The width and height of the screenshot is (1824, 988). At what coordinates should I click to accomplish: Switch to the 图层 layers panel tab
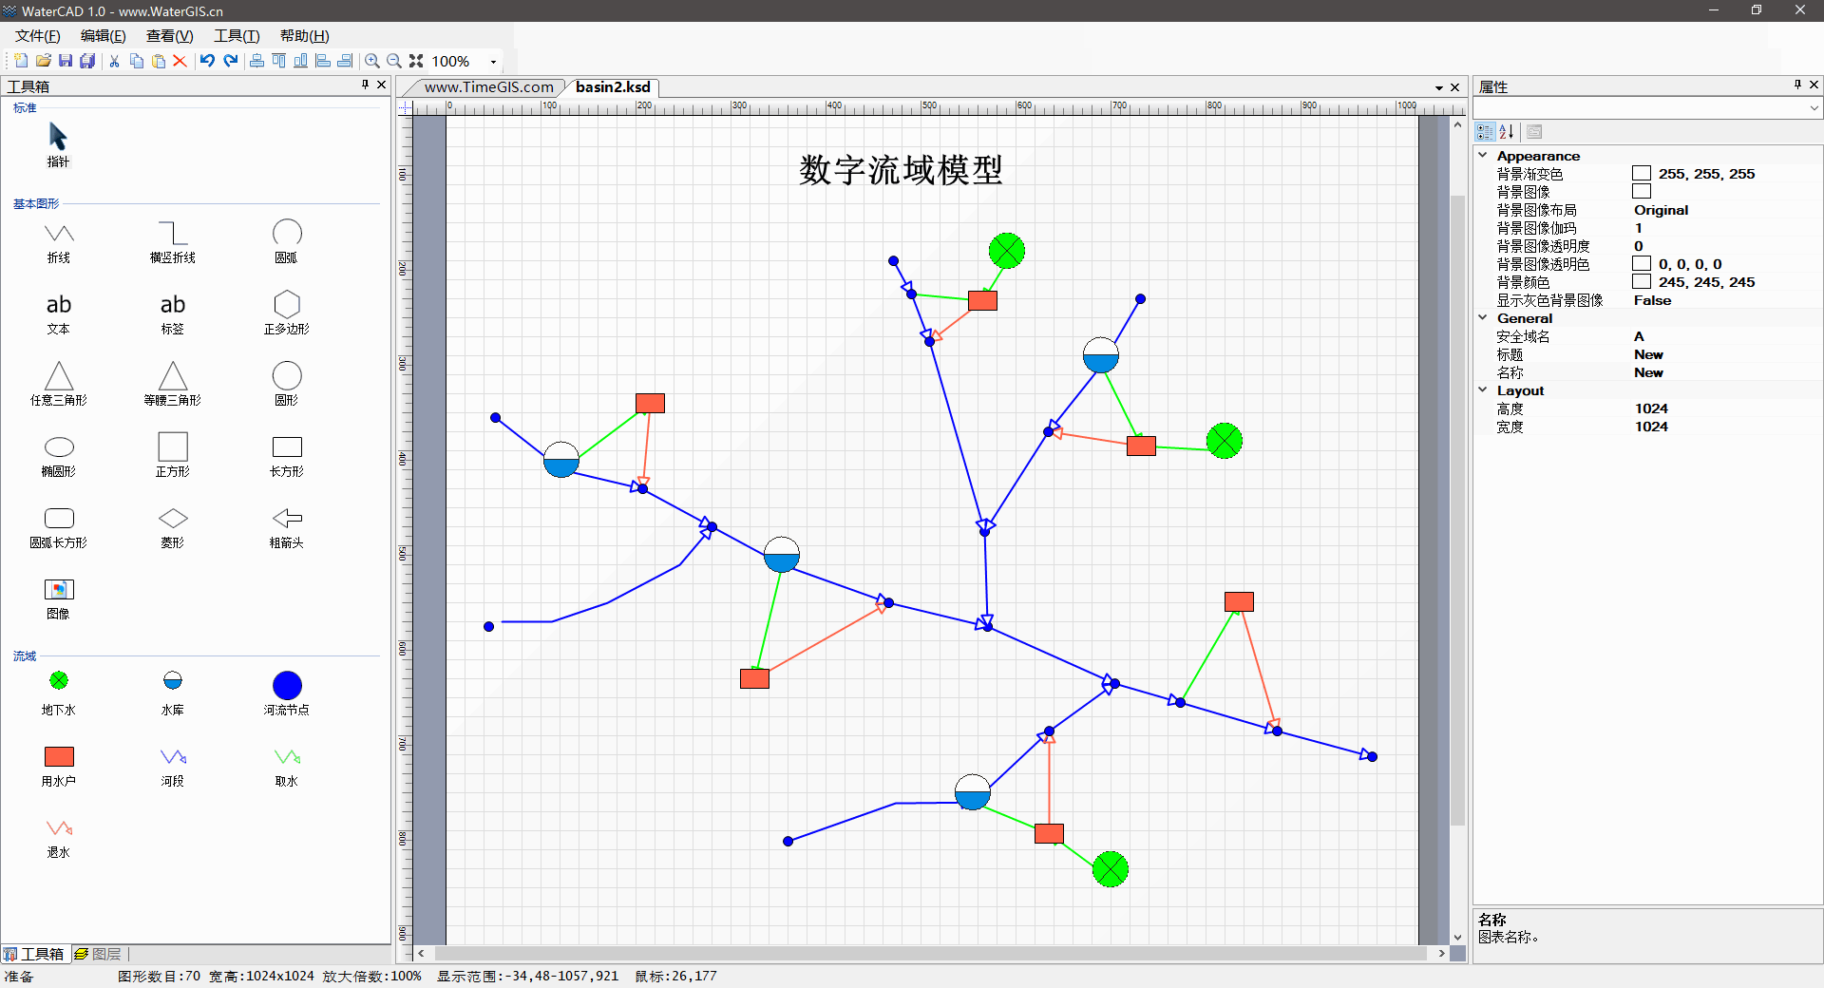pyautogui.click(x=99, y=954)
